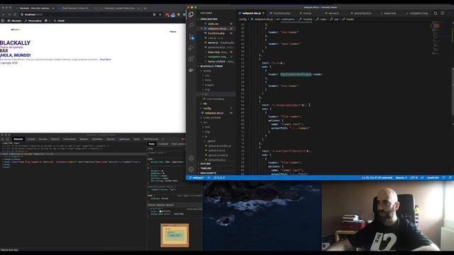Viewport: 454px width, 255px height.
Task: Click the Home navigation link on the page
Action: click(173, 31)
